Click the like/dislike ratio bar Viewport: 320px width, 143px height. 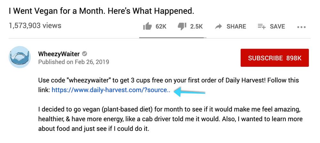coord(173,38)
